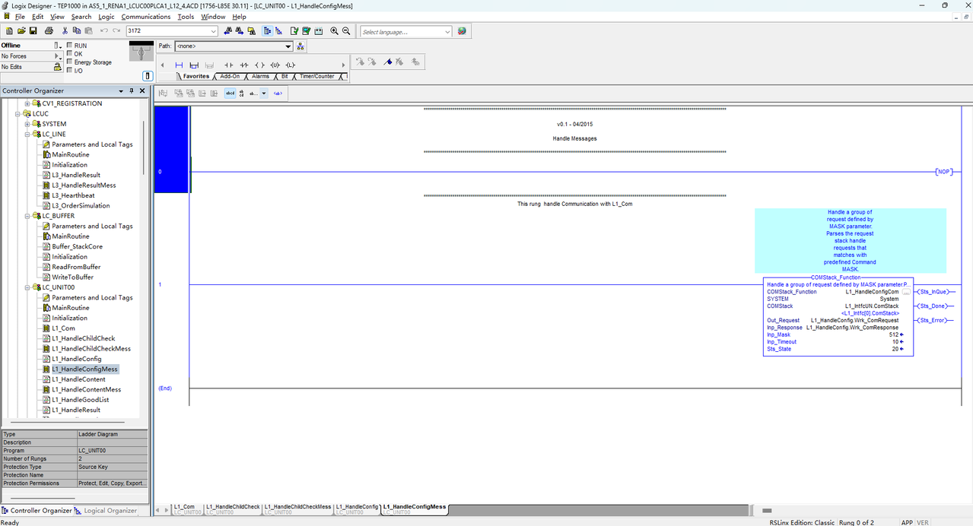Click the globe icon beside language selector
973x526 pixels.
(x=462, y=31)
